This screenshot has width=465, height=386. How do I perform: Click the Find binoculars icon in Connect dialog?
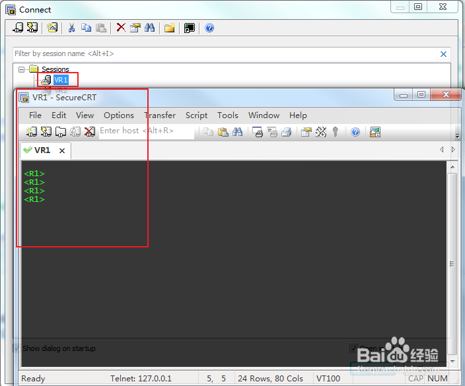(x=149, y=28)
